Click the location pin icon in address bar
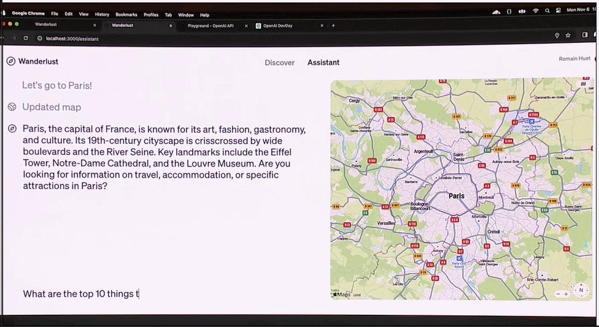 pos(557,36)
